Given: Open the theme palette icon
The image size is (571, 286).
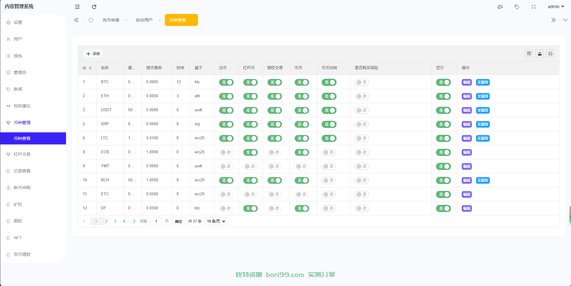Looking at the screenshot, I should pos(500,7).
